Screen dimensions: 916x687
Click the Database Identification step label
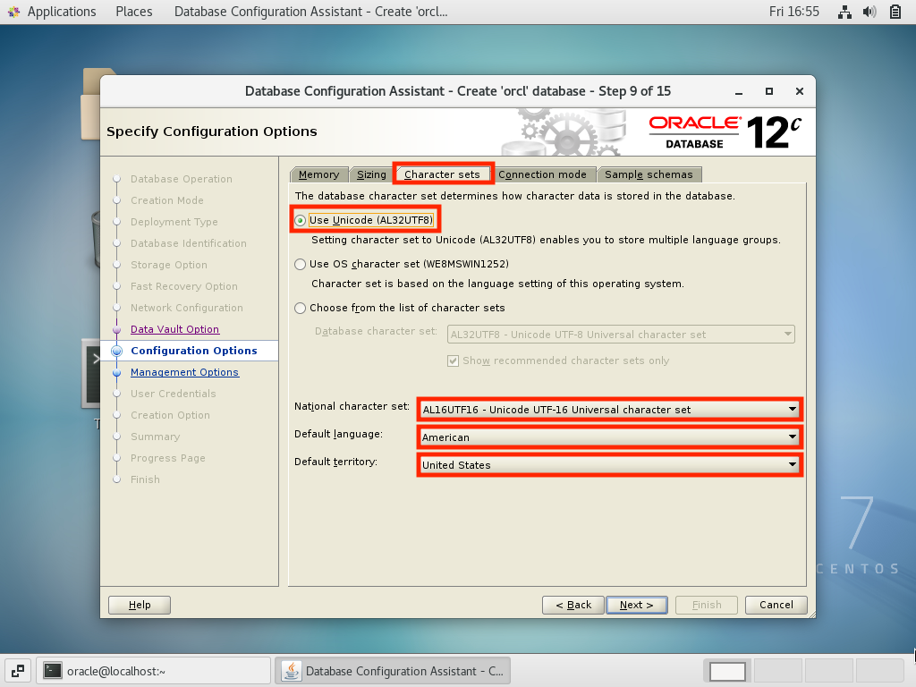(x=189, y=243)
